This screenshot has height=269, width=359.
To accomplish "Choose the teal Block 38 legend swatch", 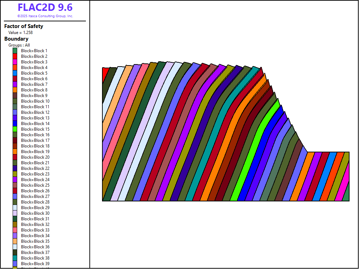I will pyautogui.click(x=15, y=258).
